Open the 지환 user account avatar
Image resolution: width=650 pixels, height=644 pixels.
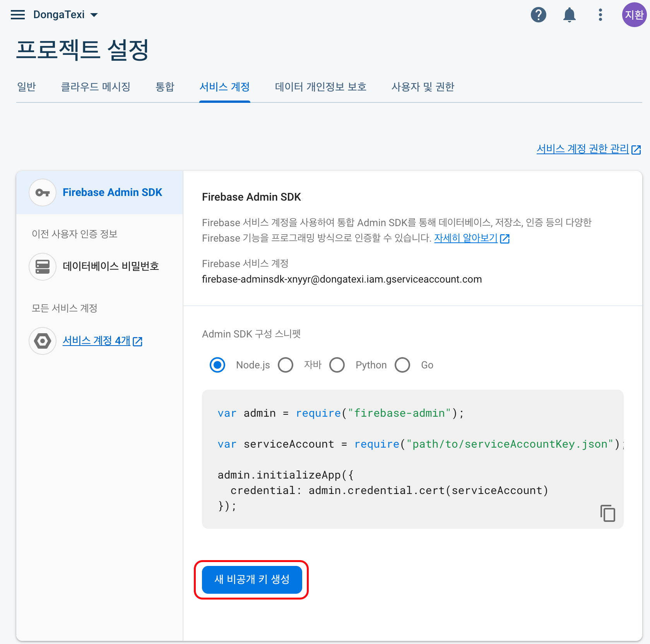pyautogui.click(x=634, y=15)
